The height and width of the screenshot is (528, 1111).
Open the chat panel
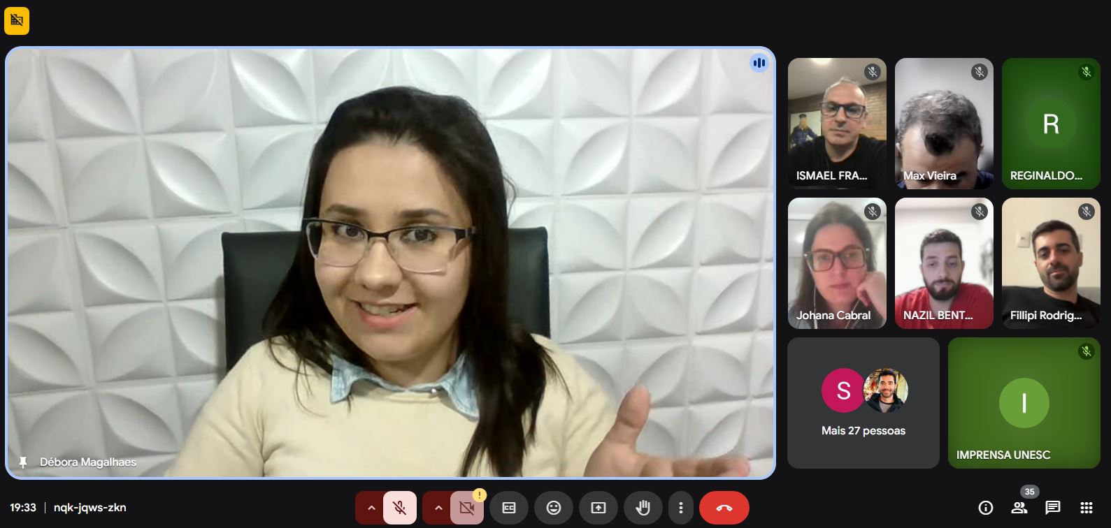coord(1053,508)
